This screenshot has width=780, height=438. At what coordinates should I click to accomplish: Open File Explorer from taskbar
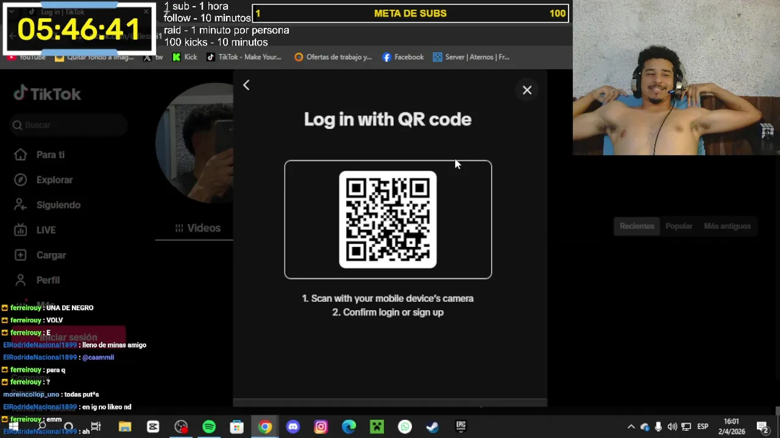[125, 427]
